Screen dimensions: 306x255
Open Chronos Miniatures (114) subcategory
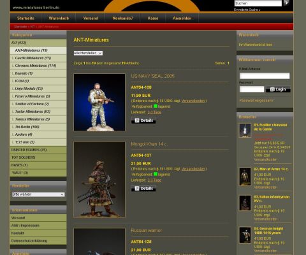tap(38, 66)
